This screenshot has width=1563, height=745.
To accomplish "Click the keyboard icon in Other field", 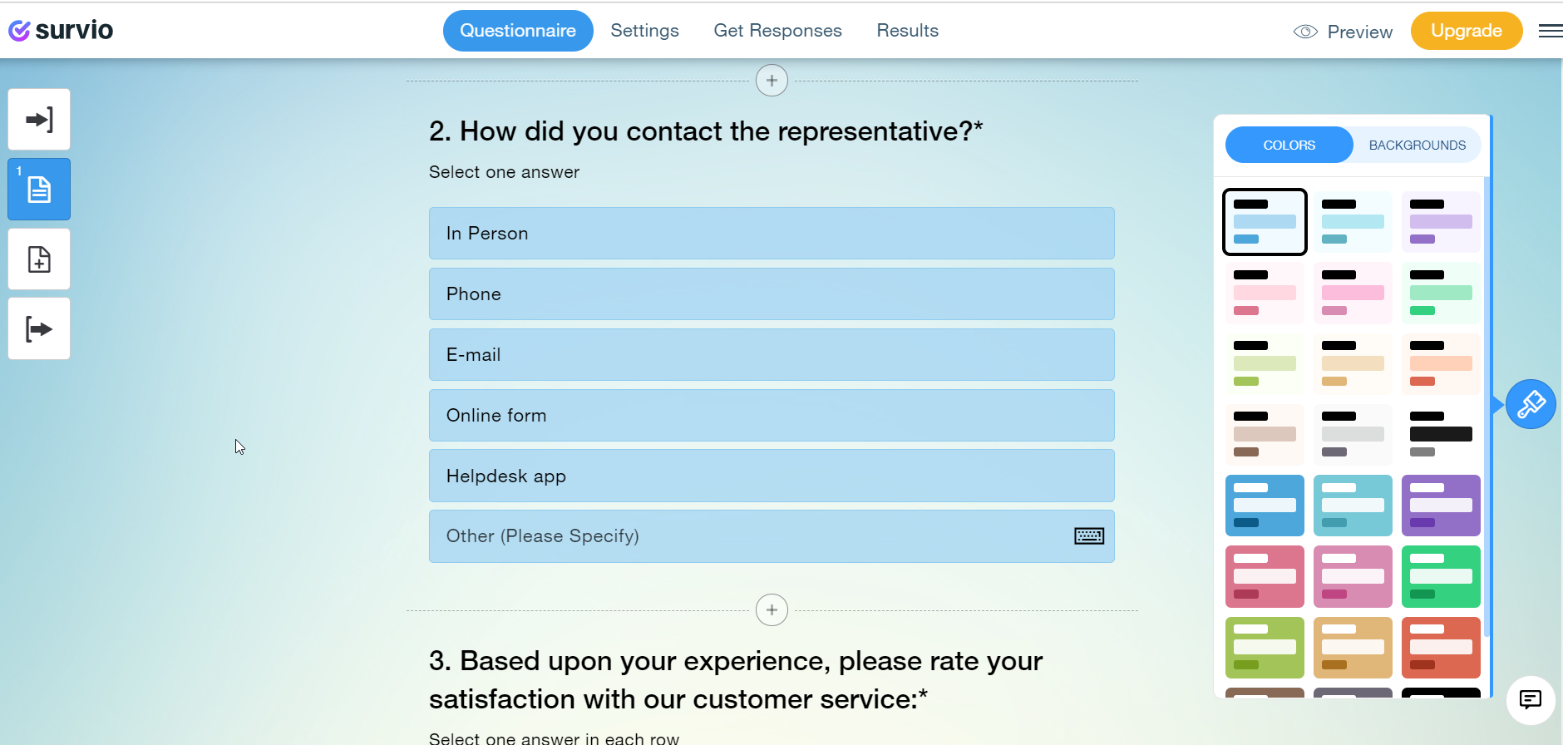I will coord(1088,536).
